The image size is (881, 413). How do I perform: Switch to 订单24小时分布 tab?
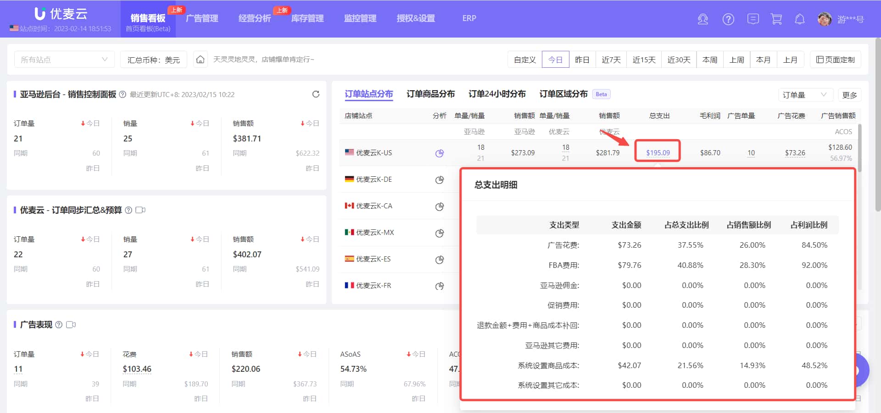(x=497, y=94)
